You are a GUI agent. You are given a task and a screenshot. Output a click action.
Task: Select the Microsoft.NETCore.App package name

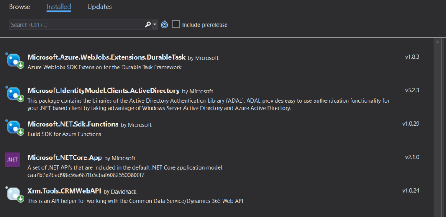click(x=65, y=158)
